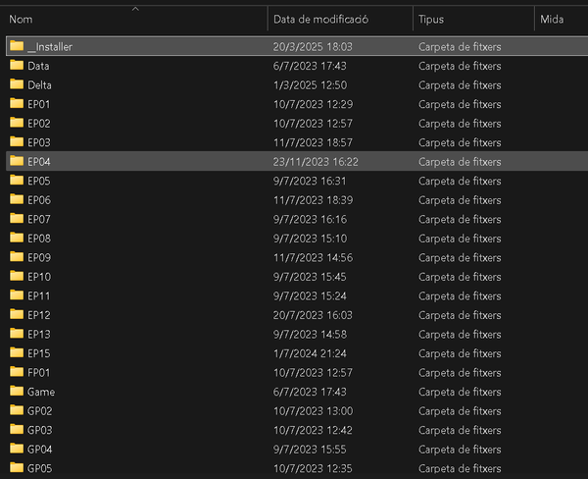Sort by Data de modificació column header
588x479 pixels.
pyautogui.click(x=320, y=20)
